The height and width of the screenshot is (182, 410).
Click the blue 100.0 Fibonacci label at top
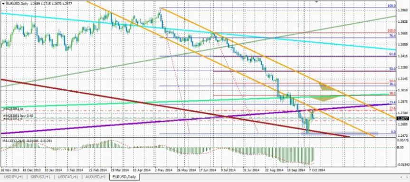(391, 6)
